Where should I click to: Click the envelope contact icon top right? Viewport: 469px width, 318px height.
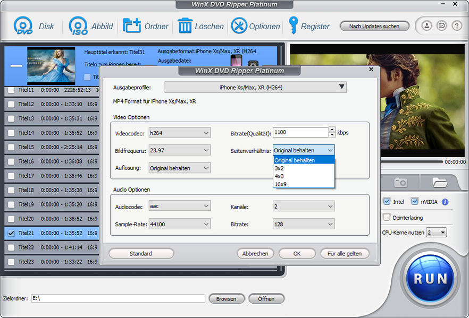(x=441, y=25)
